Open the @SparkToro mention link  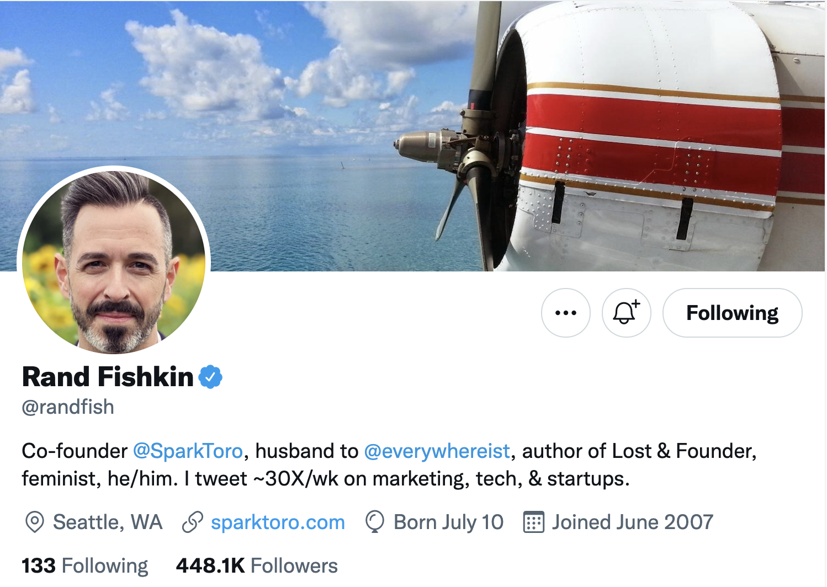coord(188,451)
